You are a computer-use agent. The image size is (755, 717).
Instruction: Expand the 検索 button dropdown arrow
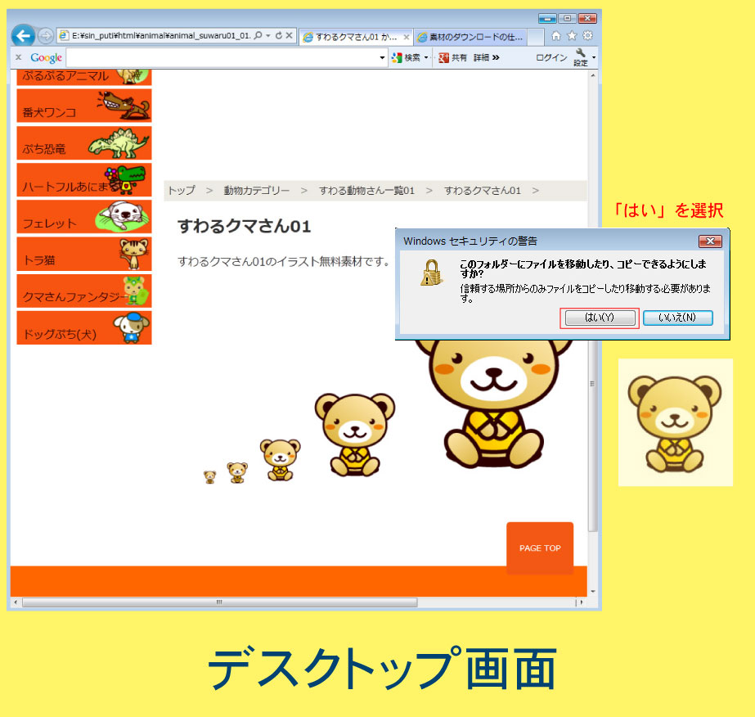click(x=426, y=58)
